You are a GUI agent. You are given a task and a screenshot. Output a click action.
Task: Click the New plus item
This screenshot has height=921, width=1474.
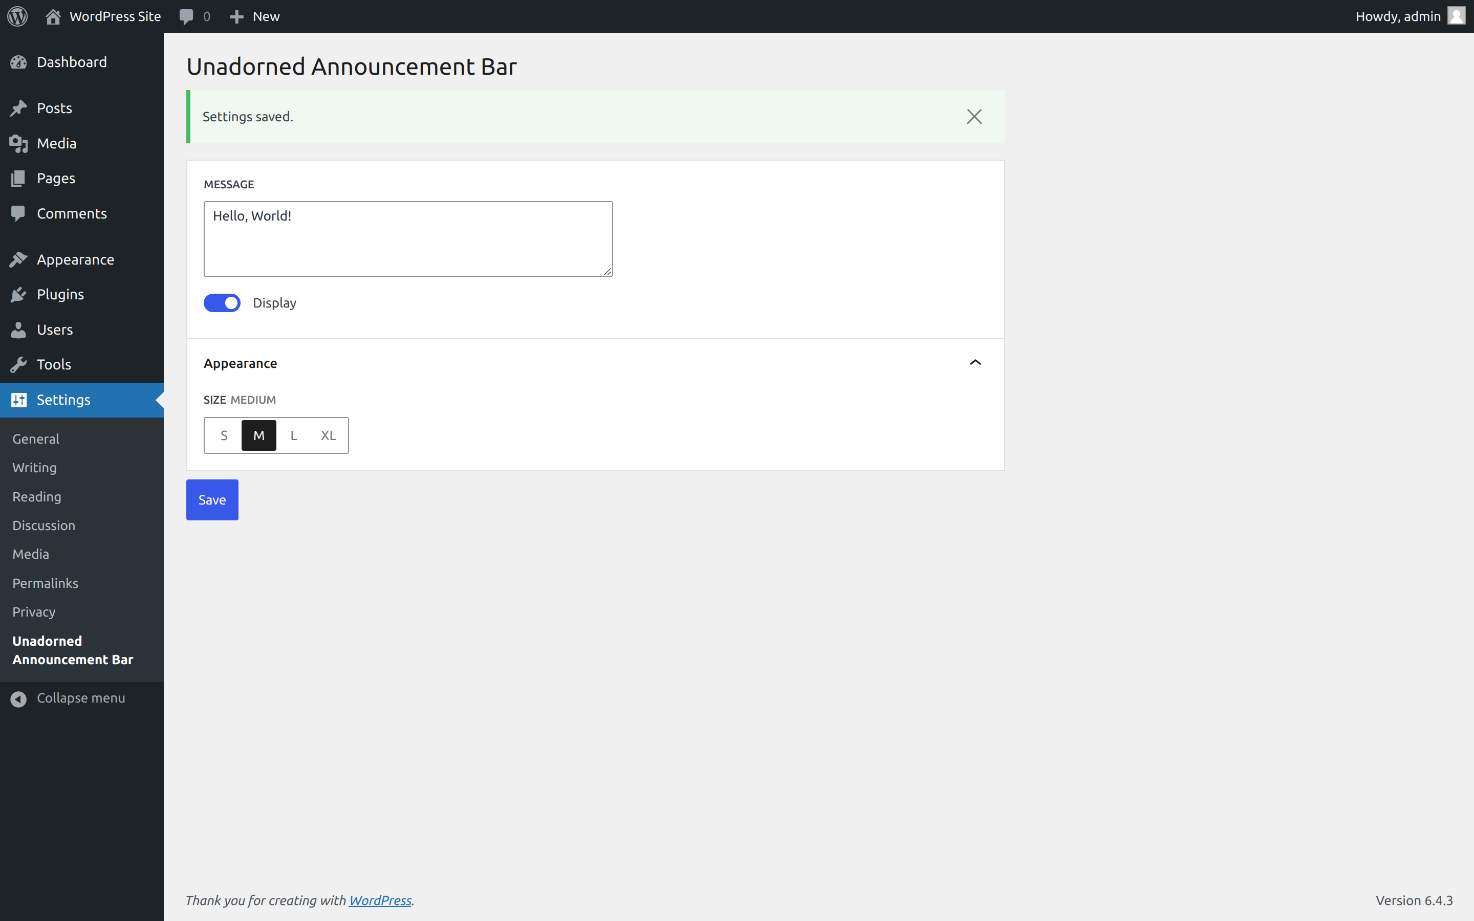pyautogui.click(x=254, y=16)
